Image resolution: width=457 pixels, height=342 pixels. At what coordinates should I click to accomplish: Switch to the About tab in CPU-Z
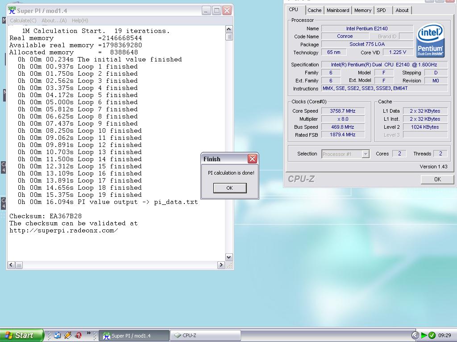click(402, 10)
